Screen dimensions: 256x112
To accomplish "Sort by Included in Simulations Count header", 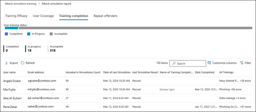I will coord(83,72).
